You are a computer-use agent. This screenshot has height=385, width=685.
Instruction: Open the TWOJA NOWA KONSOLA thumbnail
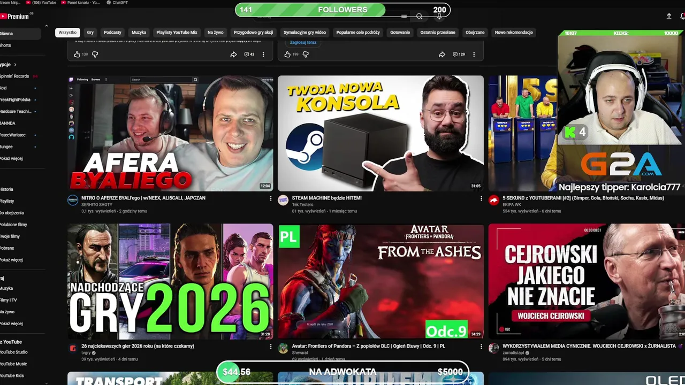point(380,133)
